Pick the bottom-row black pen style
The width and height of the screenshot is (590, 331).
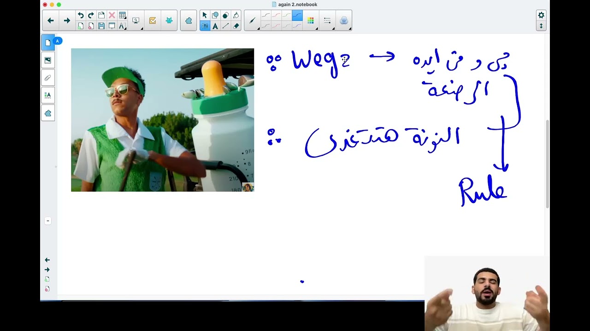pos(265,26)
